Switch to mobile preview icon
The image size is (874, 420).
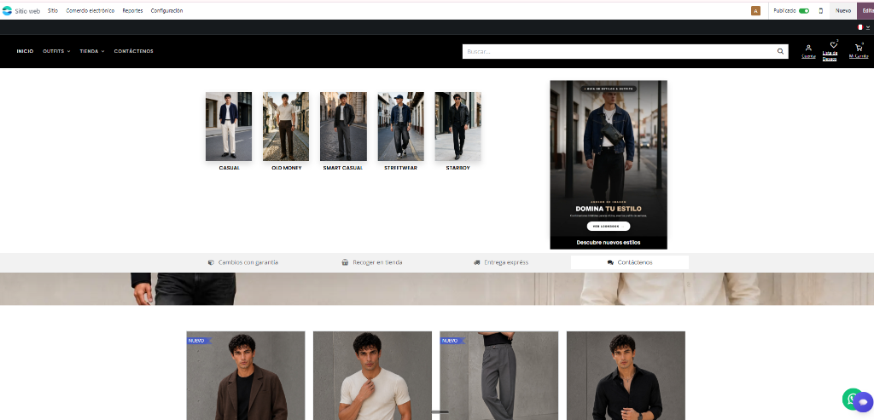point(820,10)
